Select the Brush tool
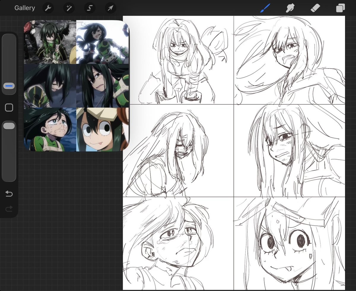 coord(265,8)
